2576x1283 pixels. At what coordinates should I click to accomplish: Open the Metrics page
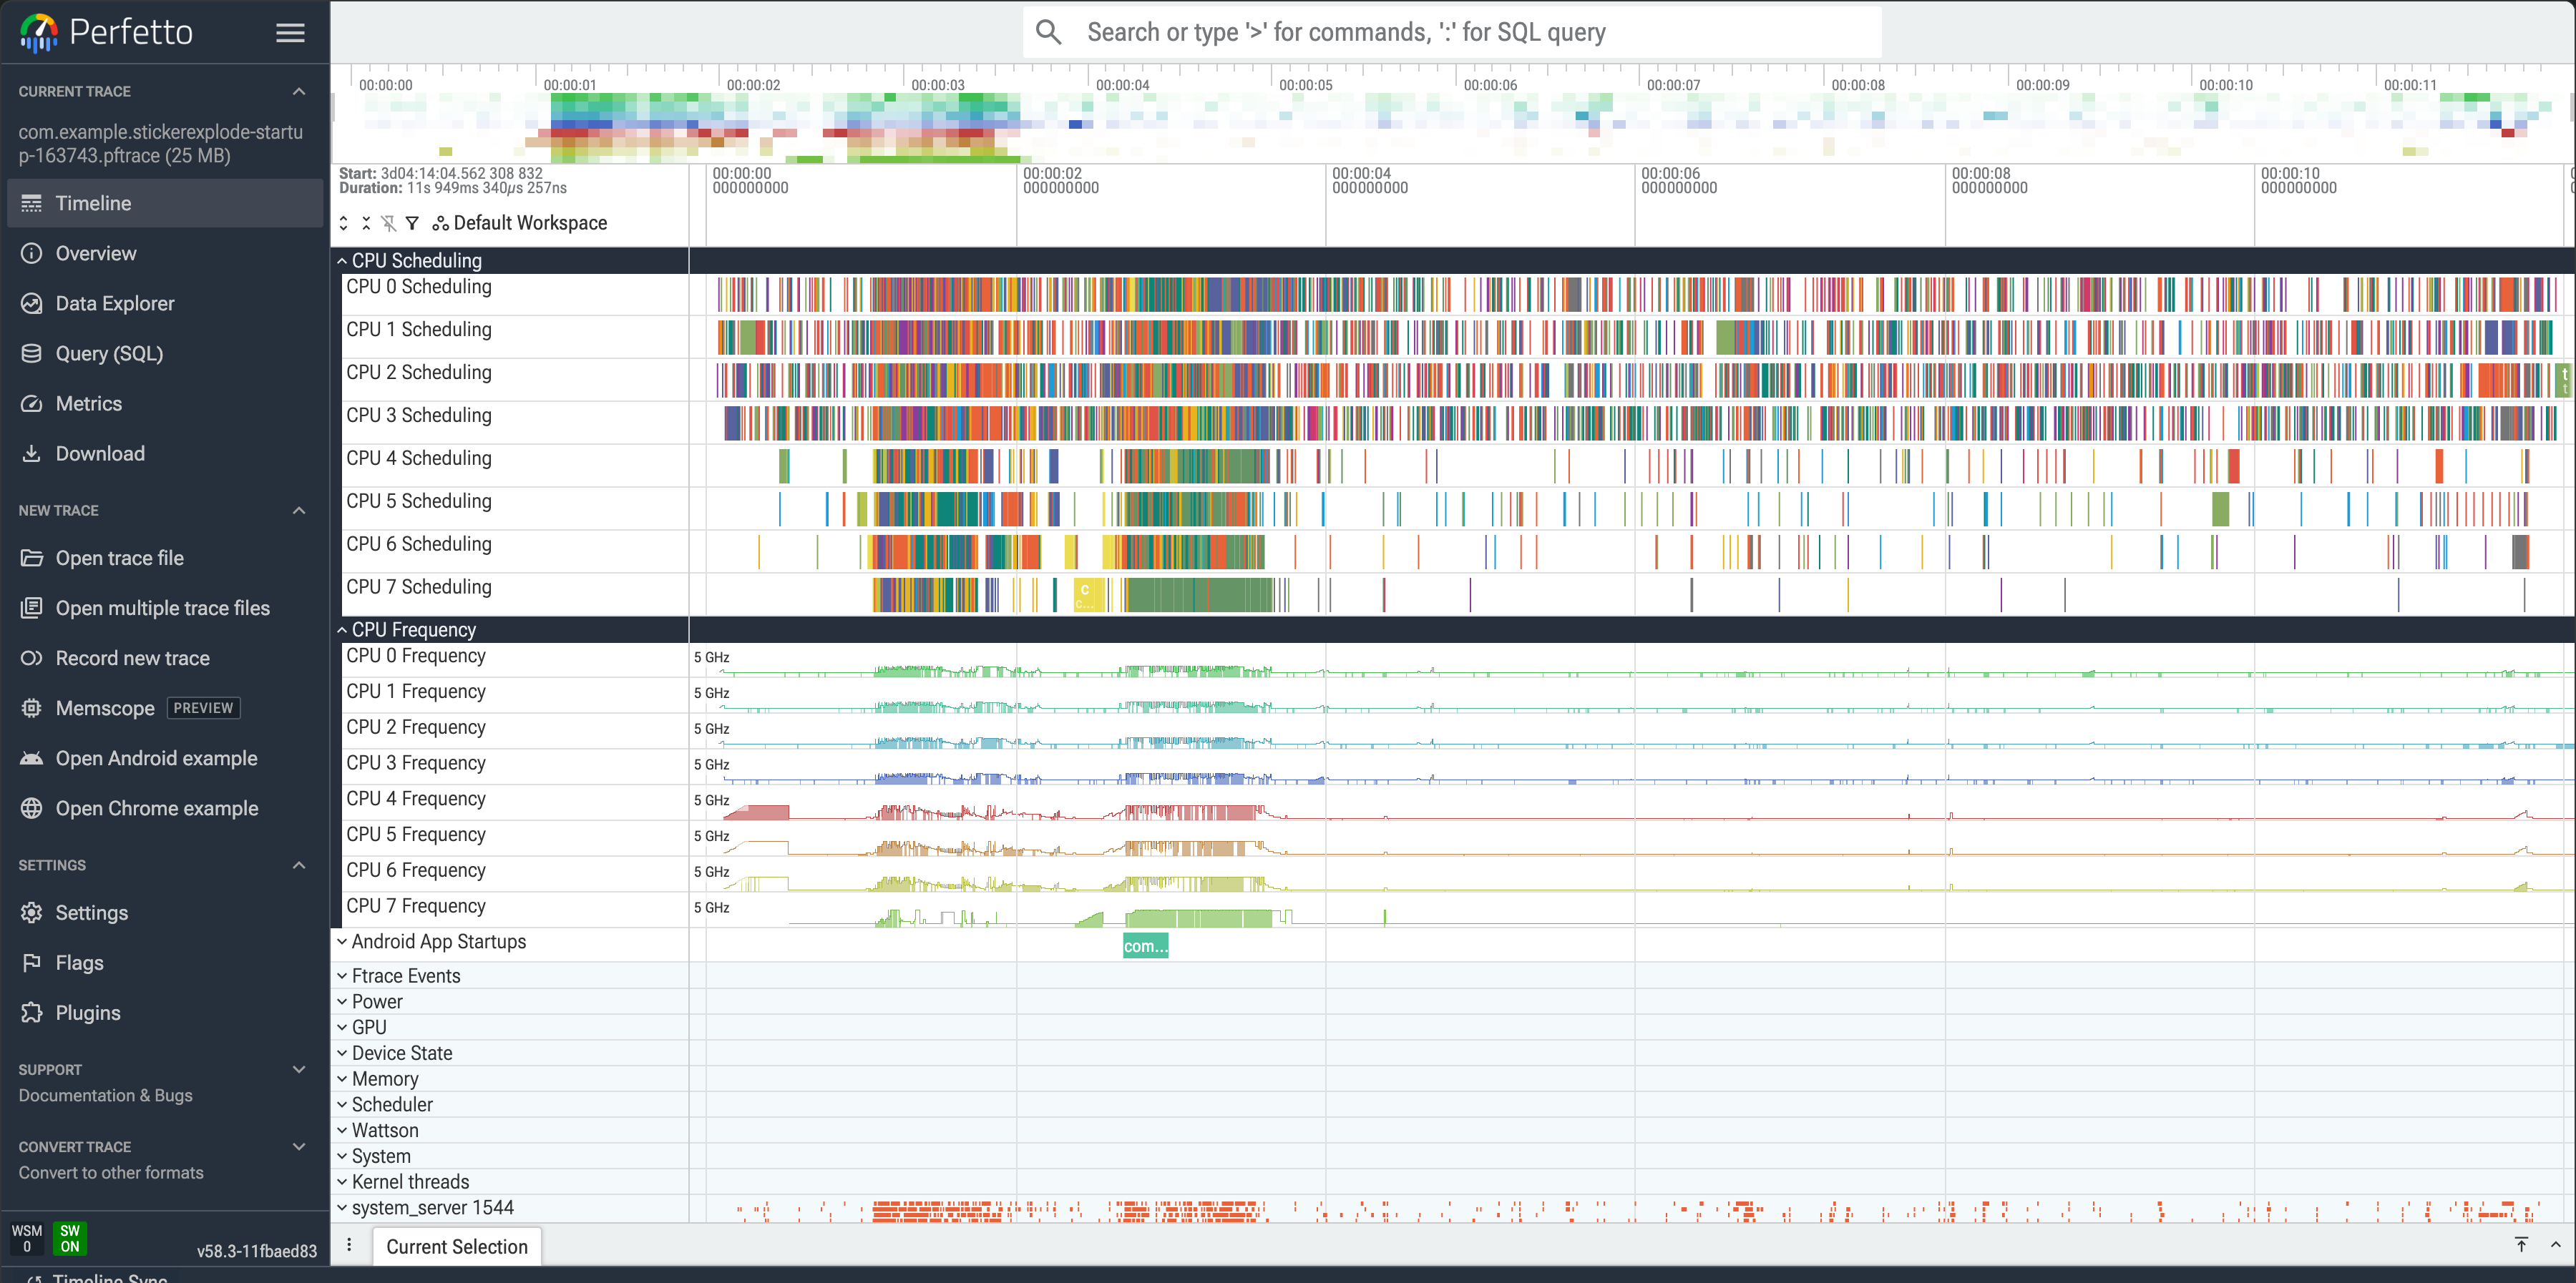click(165, 403)
